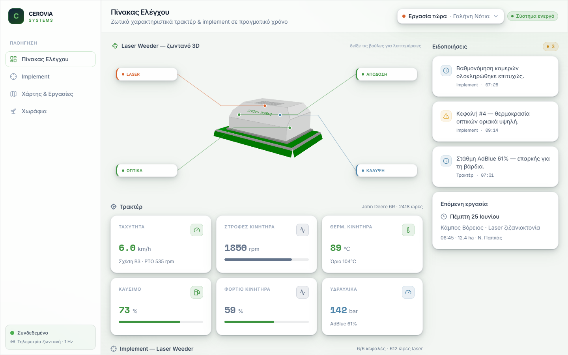Viewport: 568px width, 355px height.
Task: Select the ΟΠΤΙΚΑ hotspot label
Action: pyautogui.click(x=147, y=170)
